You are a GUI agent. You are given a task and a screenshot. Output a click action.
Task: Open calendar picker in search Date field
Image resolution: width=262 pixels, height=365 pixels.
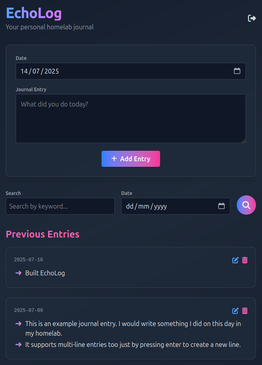coord(221,206)
